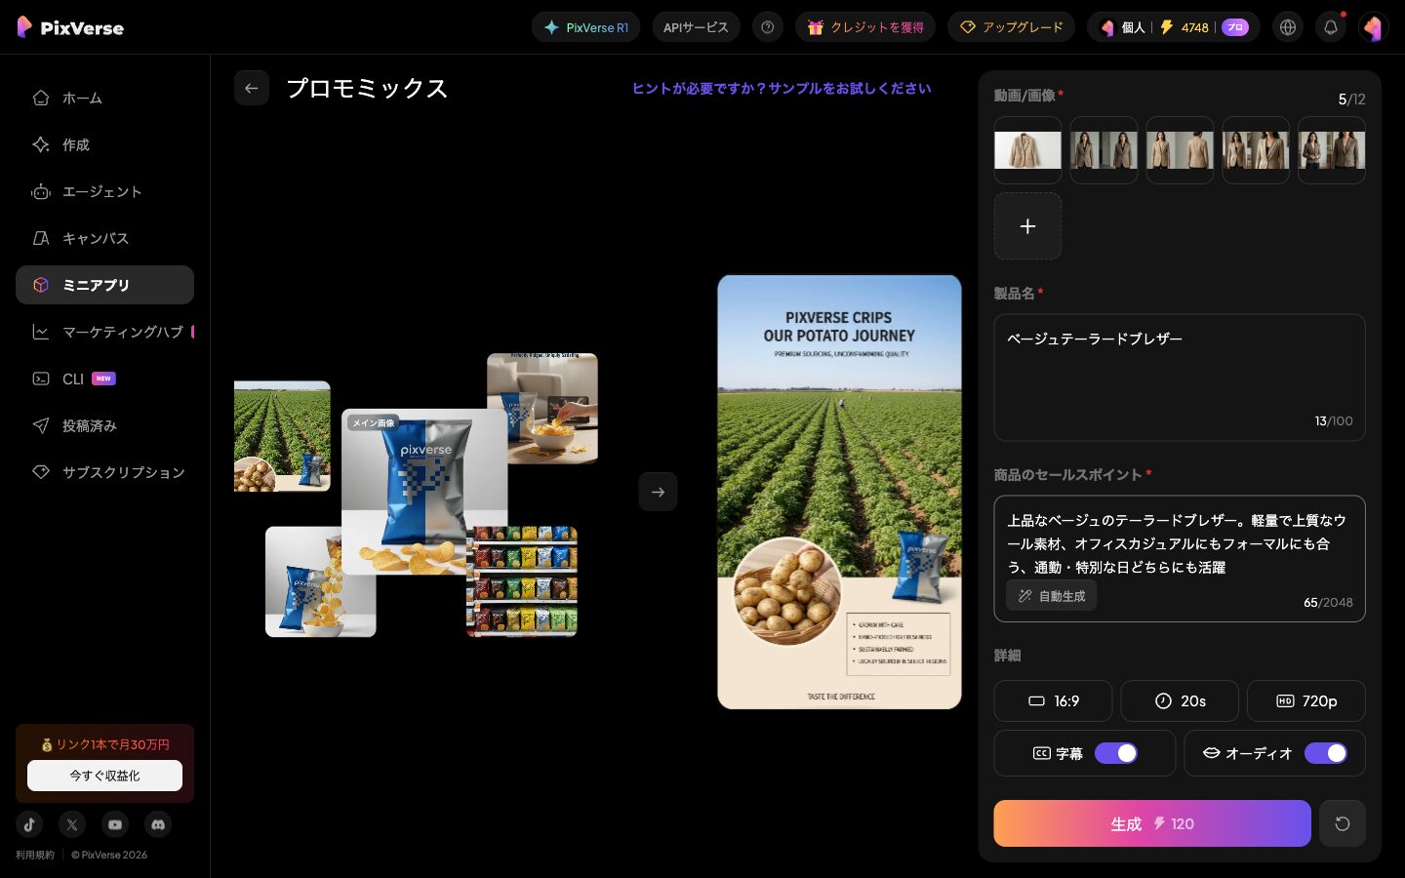Select the メイン画像 chip bag sample
Viewport: 1405px width, 878px height.
(x=424, y=491)
